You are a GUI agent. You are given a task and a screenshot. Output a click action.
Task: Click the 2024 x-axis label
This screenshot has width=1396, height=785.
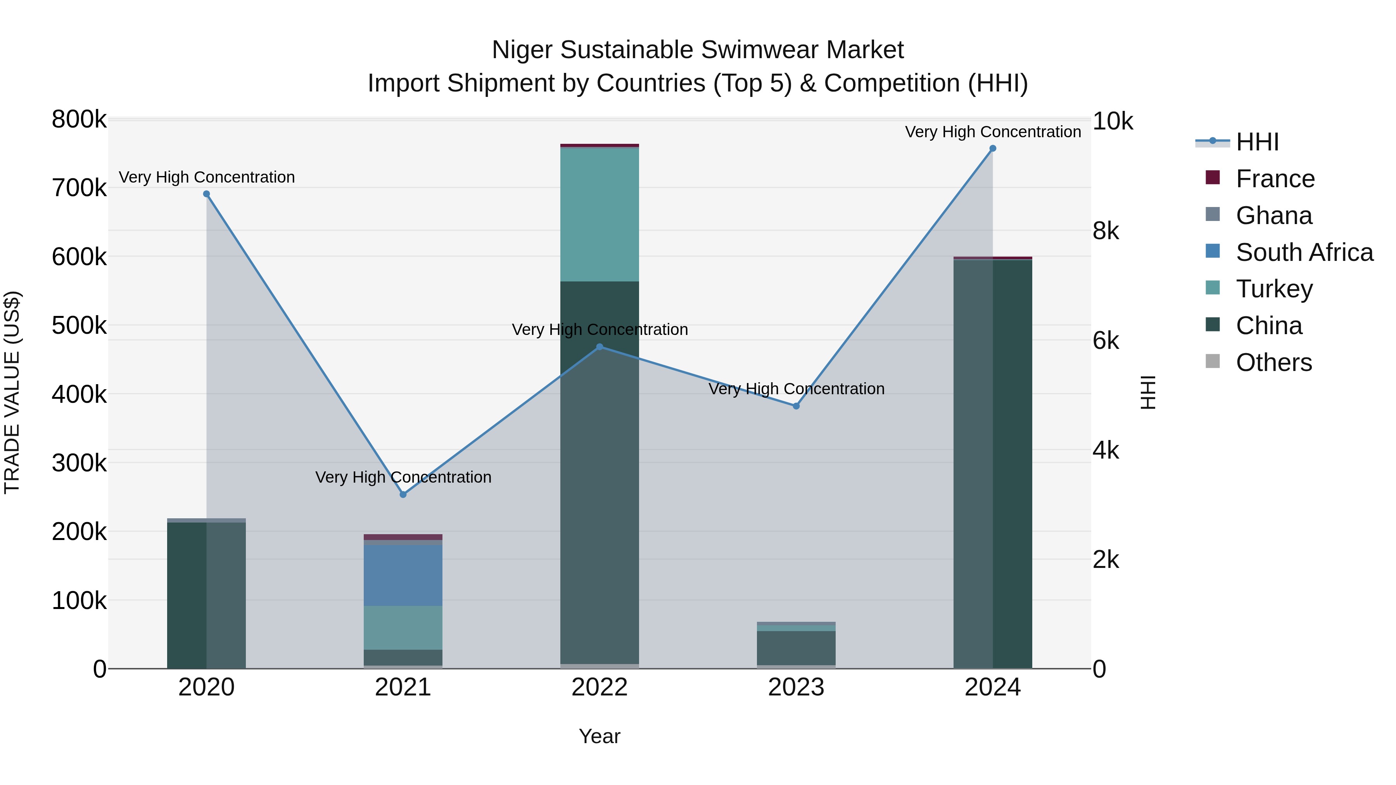(993, 688)
